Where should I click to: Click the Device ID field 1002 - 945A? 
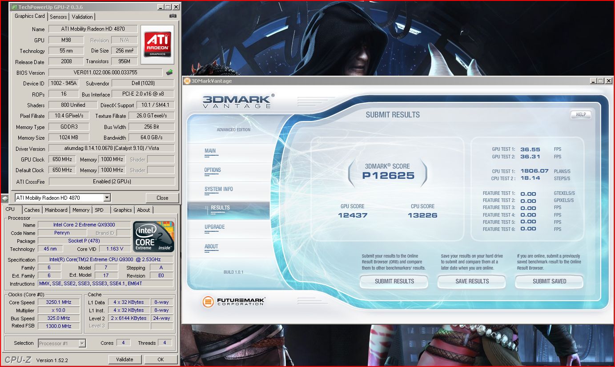63,83
